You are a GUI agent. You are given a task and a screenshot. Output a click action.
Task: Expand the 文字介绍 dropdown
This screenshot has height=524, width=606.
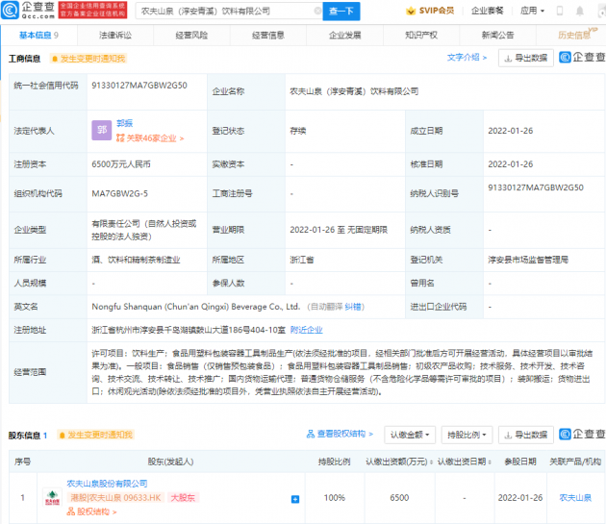click(467, 58)
